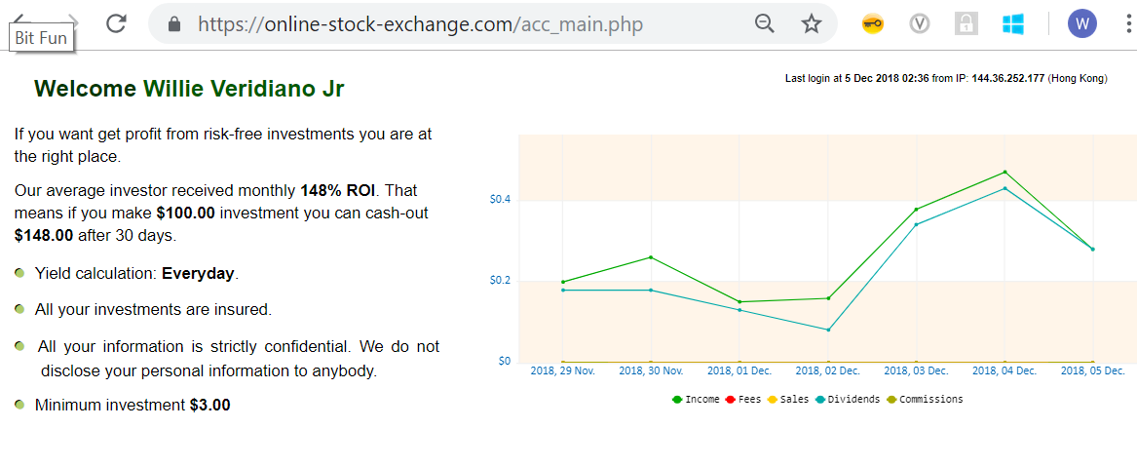Open the Windows logo extension icon
Viewport: 1137px width, 467px height.
click(1012, 23)
